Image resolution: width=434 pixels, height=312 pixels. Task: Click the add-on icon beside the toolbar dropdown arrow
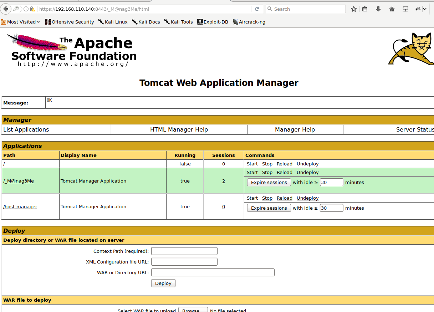coord(418,9)
